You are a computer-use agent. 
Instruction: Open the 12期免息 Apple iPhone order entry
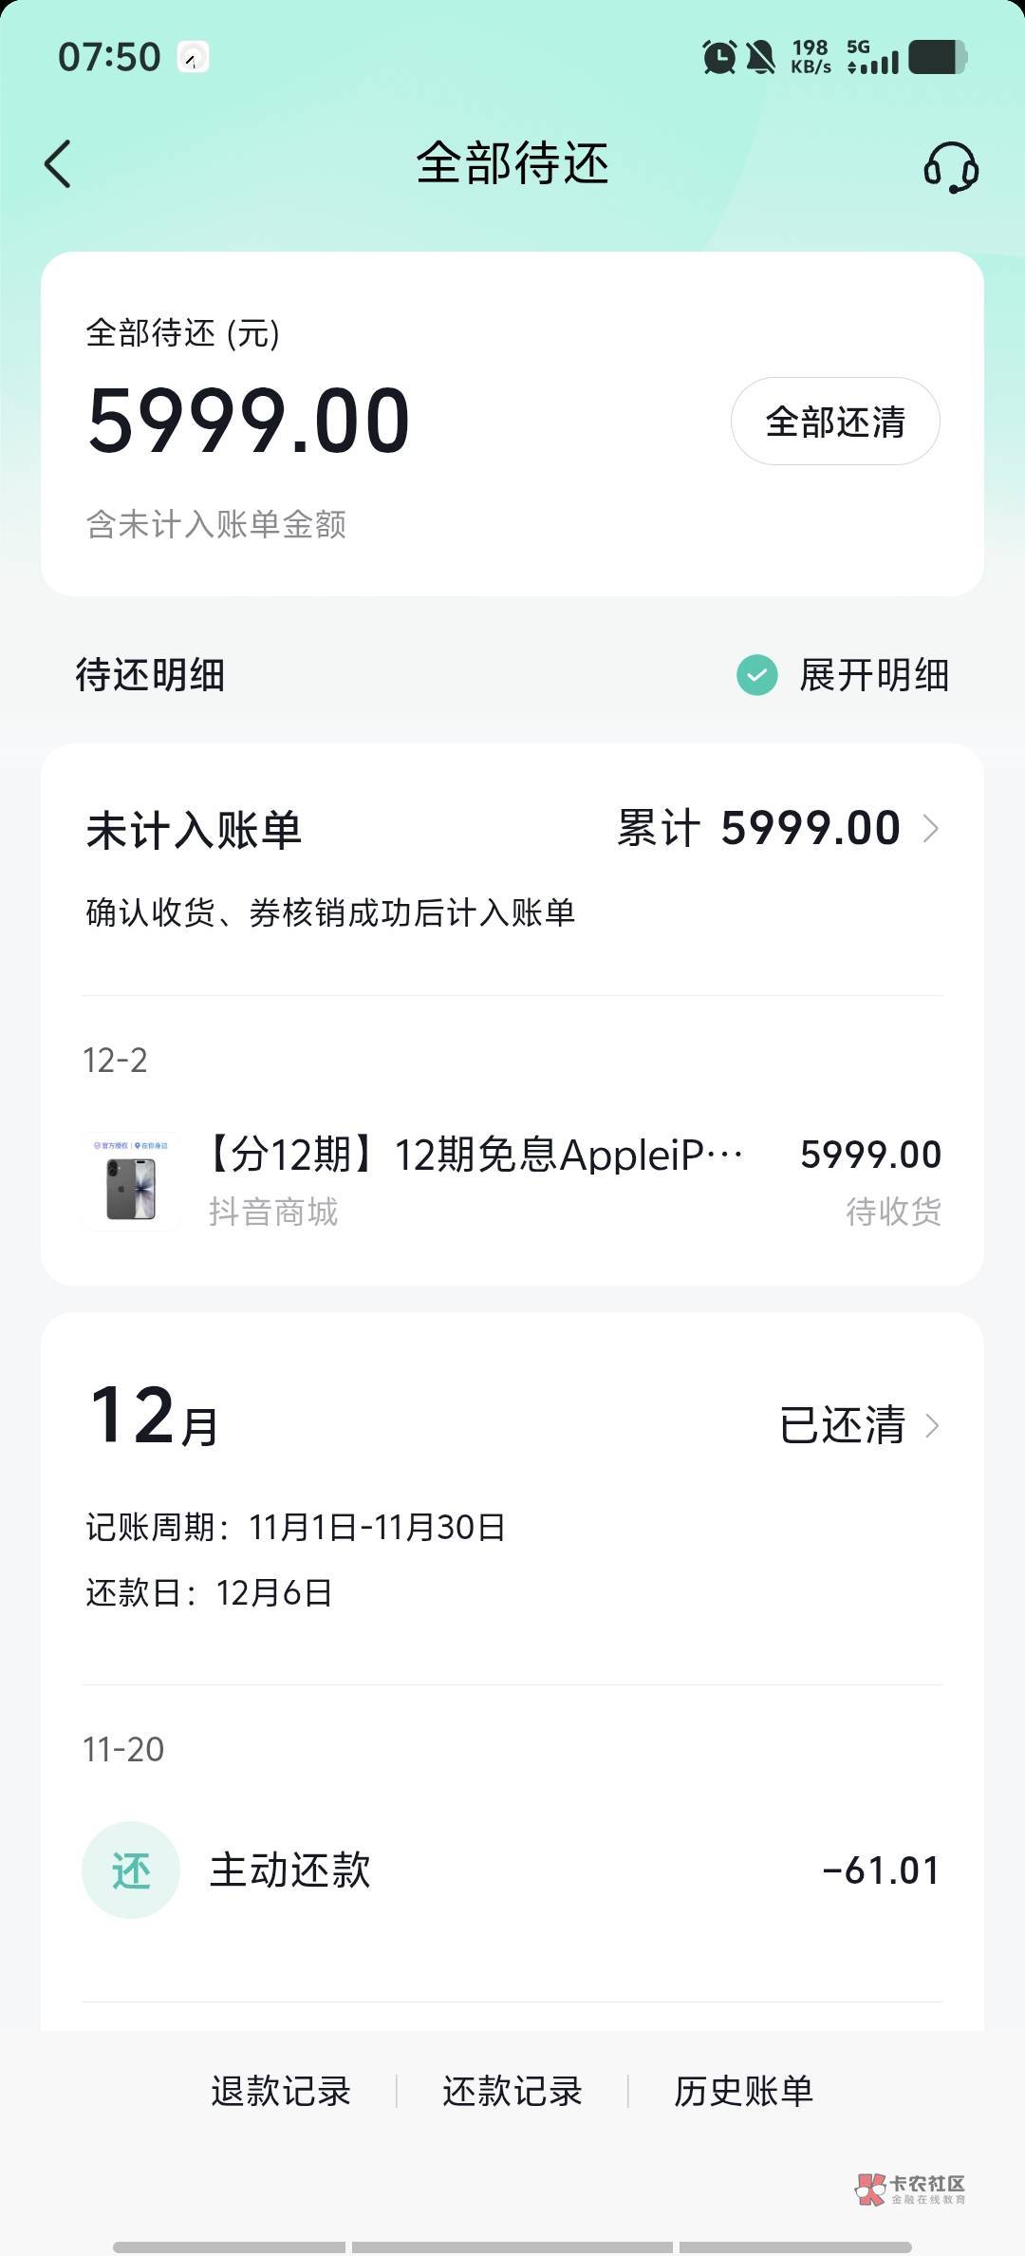pyautogui.click(x=475, y=1156)
